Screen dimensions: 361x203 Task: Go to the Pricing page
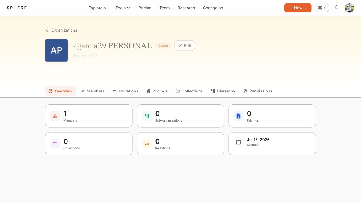(x=145, y=8)
